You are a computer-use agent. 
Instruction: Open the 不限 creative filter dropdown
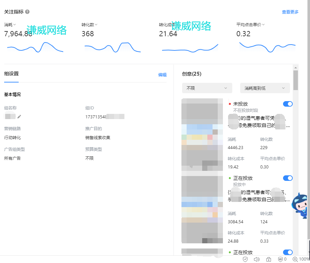pos(207,88)
